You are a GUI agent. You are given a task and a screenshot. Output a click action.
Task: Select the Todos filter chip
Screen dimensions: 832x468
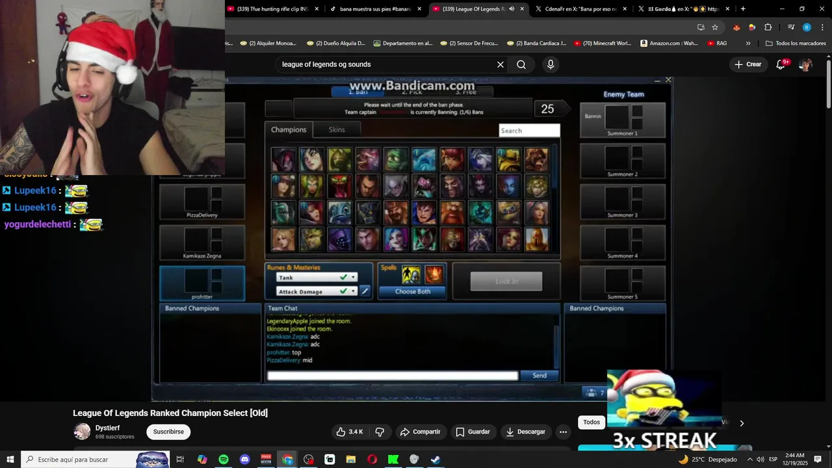(591, 422)
